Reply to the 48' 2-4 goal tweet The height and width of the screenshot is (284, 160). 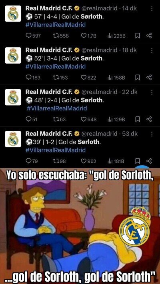tap(31, 119)
